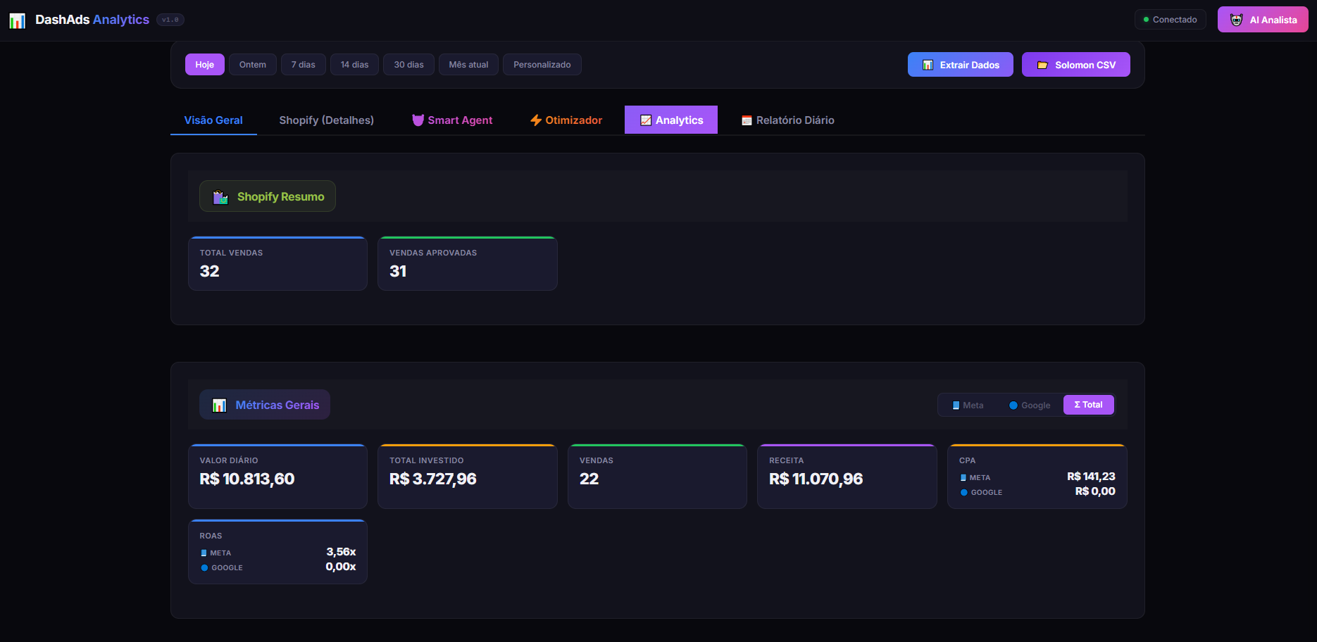Click the Google dot in ROAS card
The width and height of the screenshot is (1317, 642).
[x=204, y=568]
